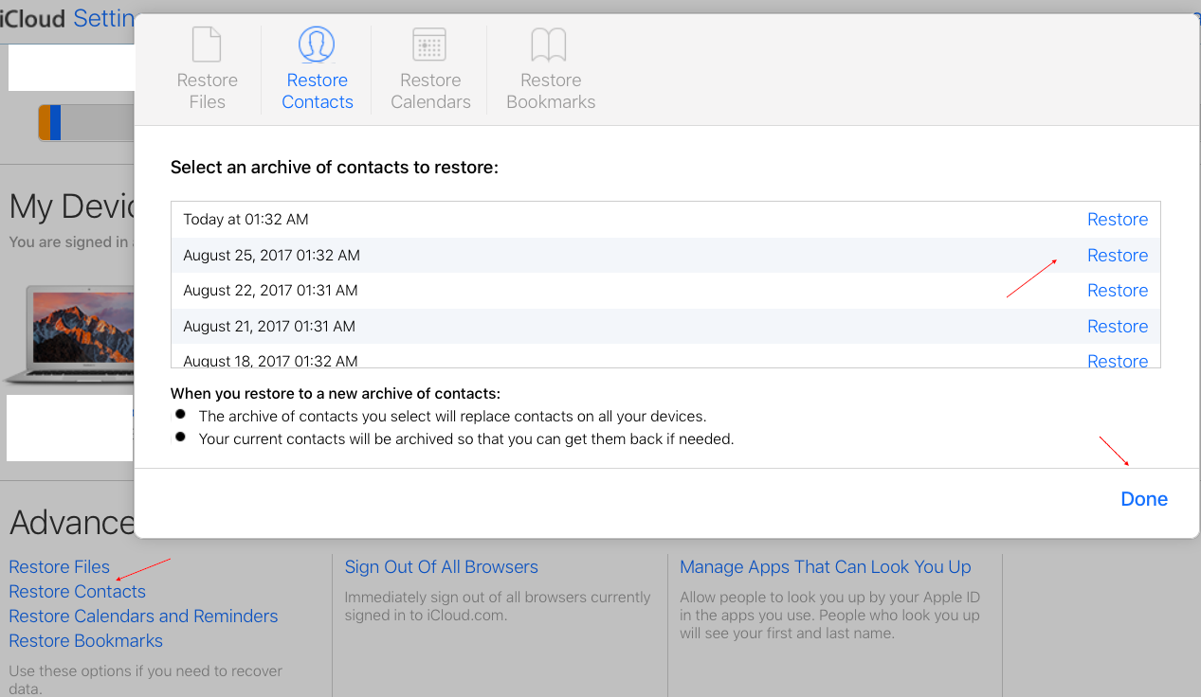This screenshot has width=1201, height=697.
Task: Open Manage Apps That Can Look You Up
Action: (x=825, y=567)
